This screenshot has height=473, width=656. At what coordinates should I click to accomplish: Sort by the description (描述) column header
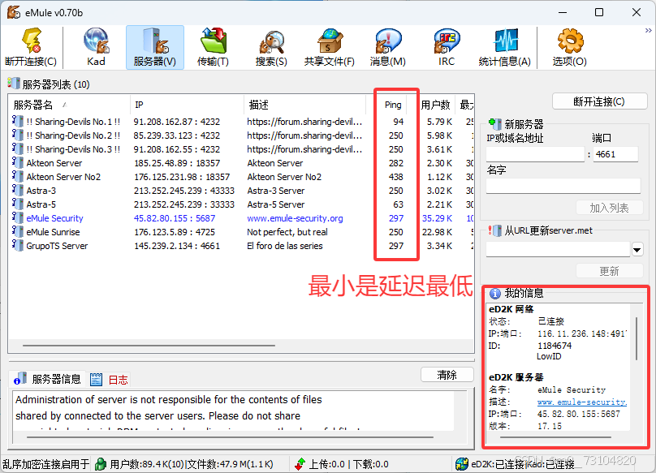(x=304, y=105)
